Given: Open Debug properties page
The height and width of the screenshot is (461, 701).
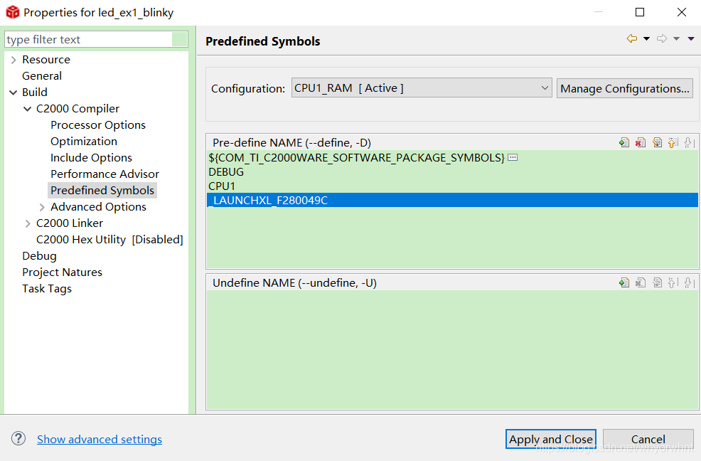Looking at the screenshot, I should tap(39, 256).
